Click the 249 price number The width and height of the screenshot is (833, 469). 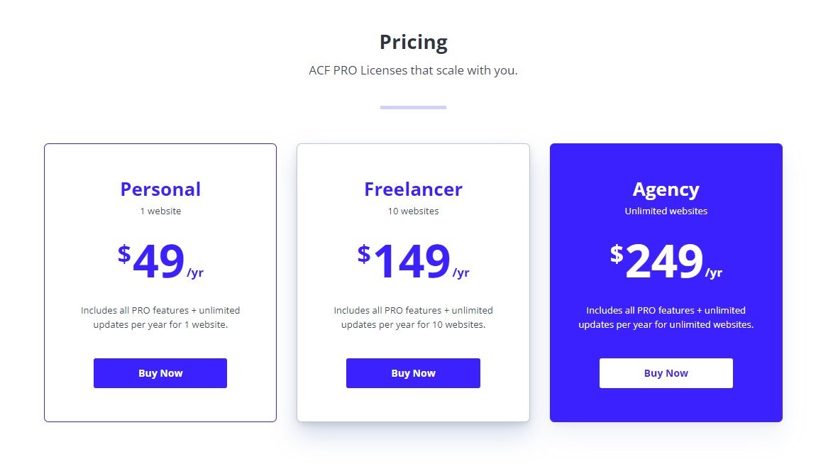tap(664, 263)
